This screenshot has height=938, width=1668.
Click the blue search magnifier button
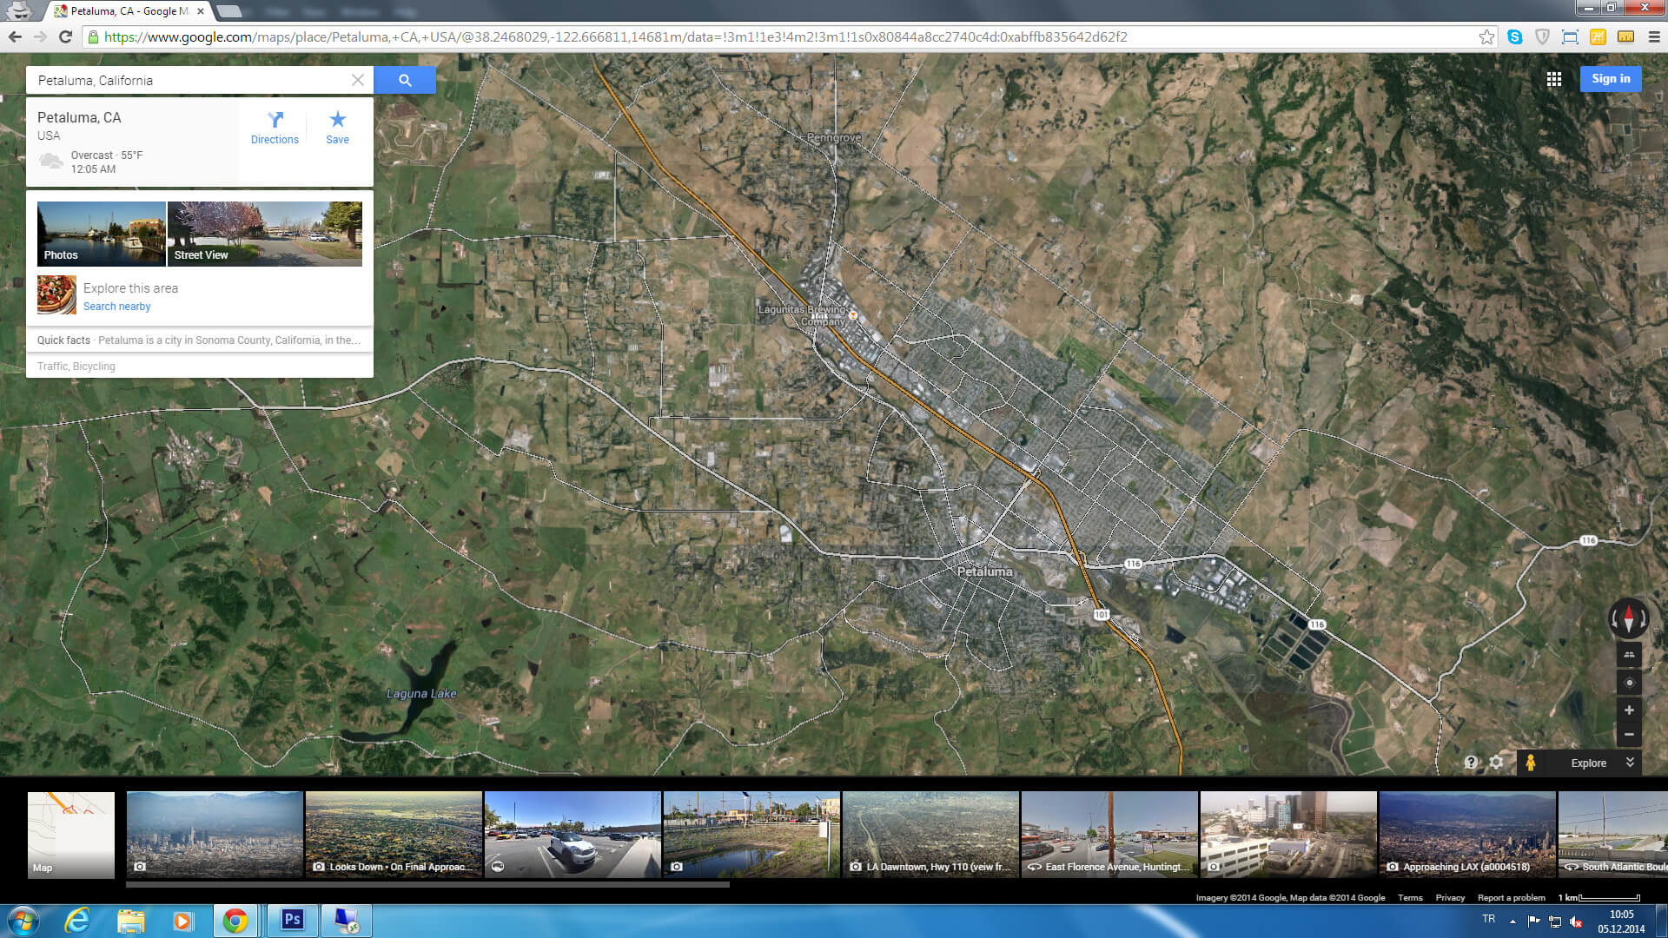point(405,80)
